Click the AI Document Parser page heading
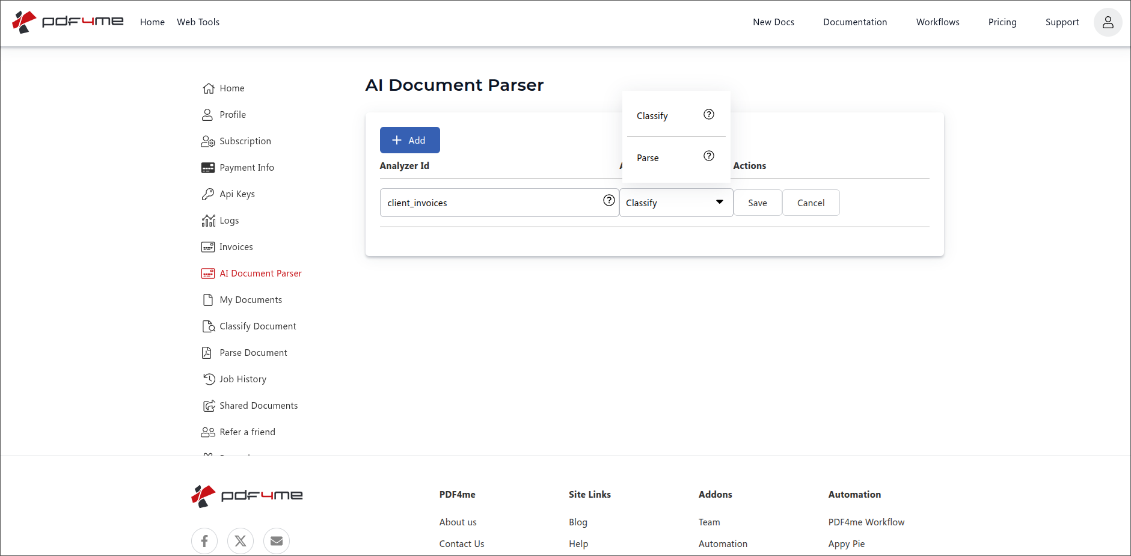The width and height of the screenshot is (1131, 556). 454,85
